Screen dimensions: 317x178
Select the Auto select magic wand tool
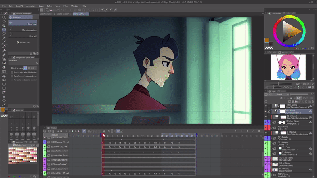pos(4,38)
